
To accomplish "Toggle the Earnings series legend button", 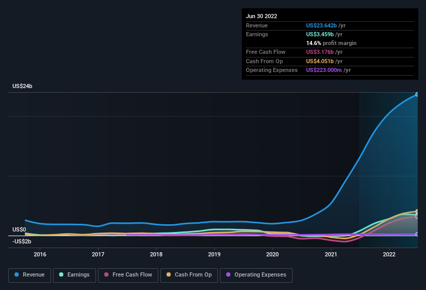I will (74, 275).
